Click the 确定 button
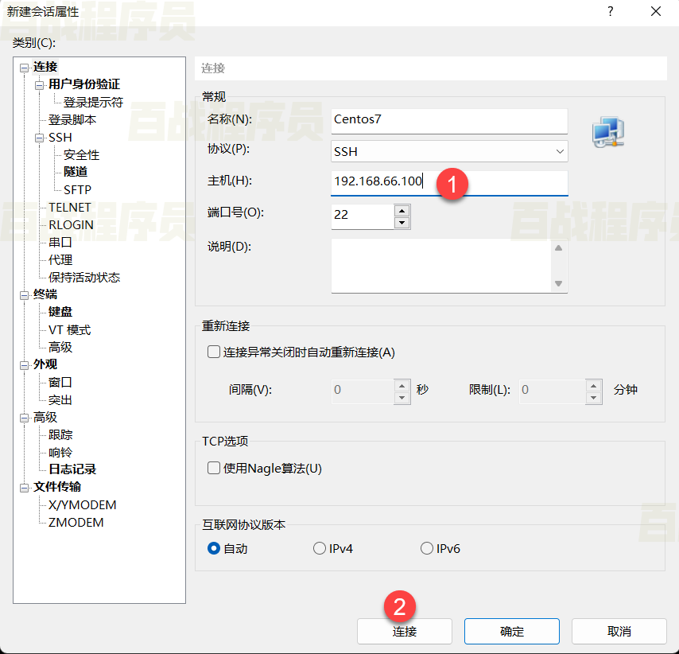The height and width of the screenshot is (654, 679). point(512,631)
